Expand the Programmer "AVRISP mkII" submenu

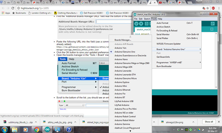177,62
